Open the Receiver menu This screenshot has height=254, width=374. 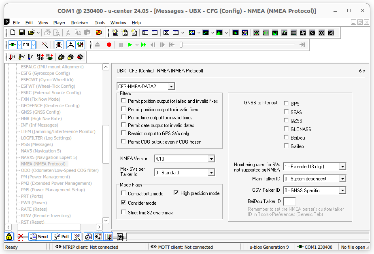80,23
